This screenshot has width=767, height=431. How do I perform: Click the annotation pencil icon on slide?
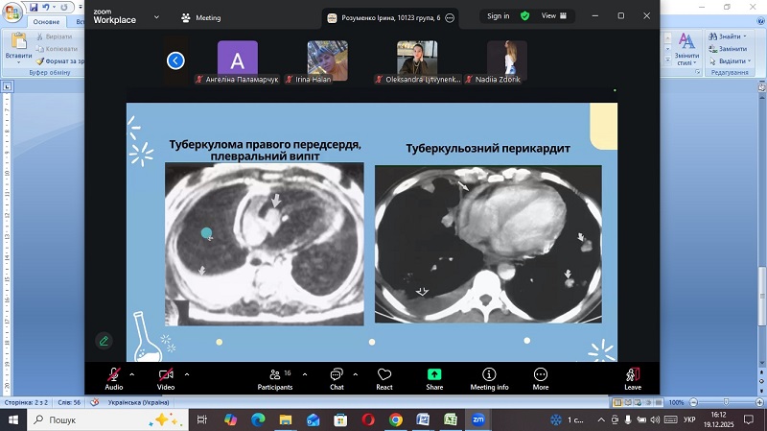[x=104, y=340]
